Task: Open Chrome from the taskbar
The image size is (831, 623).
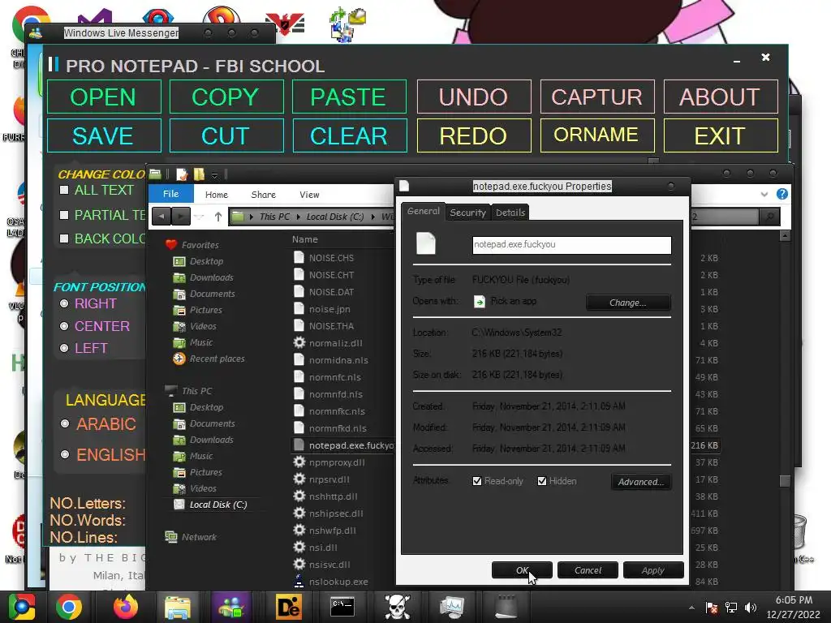Action: pyautogui.click(x=70, y=607)
